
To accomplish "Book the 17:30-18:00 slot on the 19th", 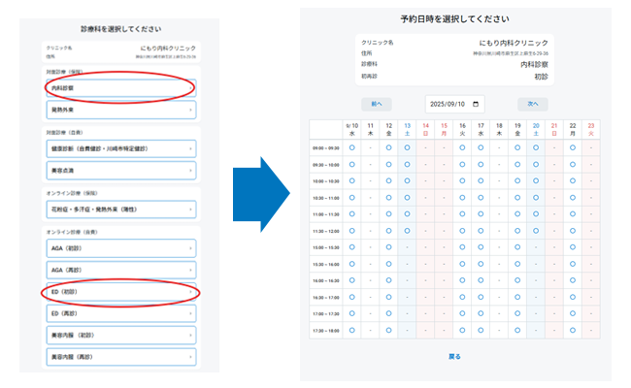I will tap(517, 331).
